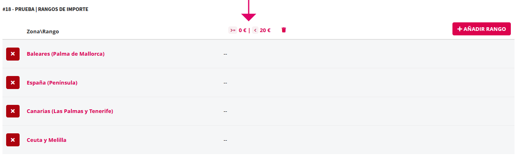
Task: Click the < operator badge
Action: pos(255,30)
